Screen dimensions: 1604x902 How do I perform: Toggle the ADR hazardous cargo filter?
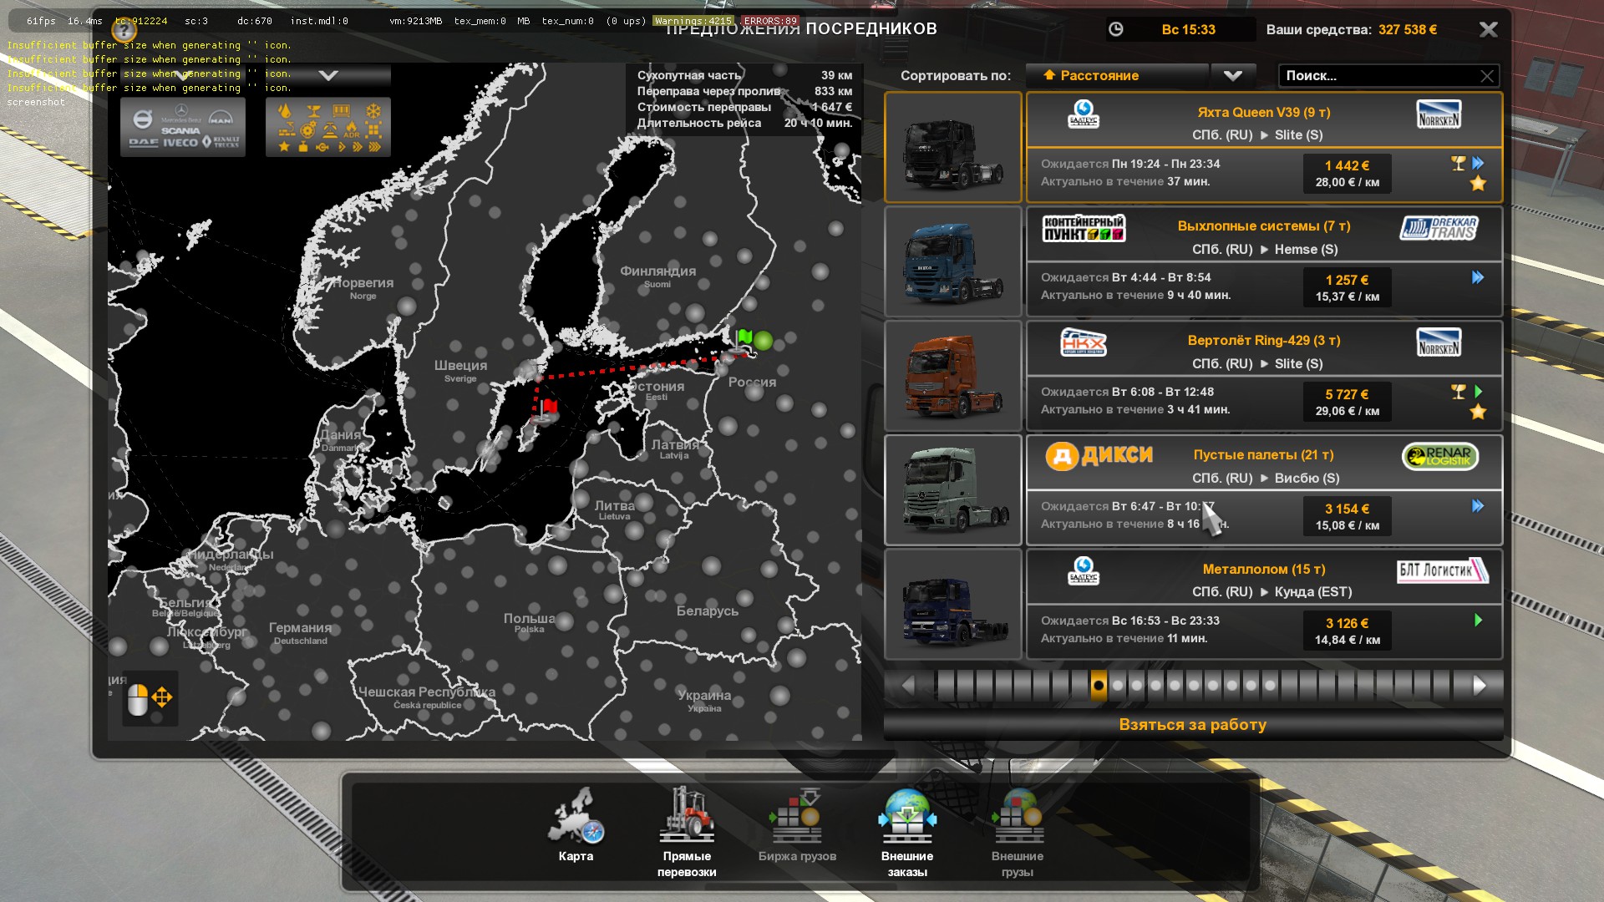click(x=352, y=129)
